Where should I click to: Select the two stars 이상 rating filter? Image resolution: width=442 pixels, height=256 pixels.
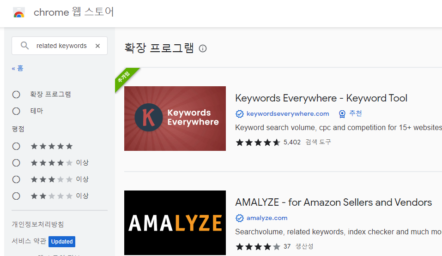pyautogui.click(x=16, y=196)
